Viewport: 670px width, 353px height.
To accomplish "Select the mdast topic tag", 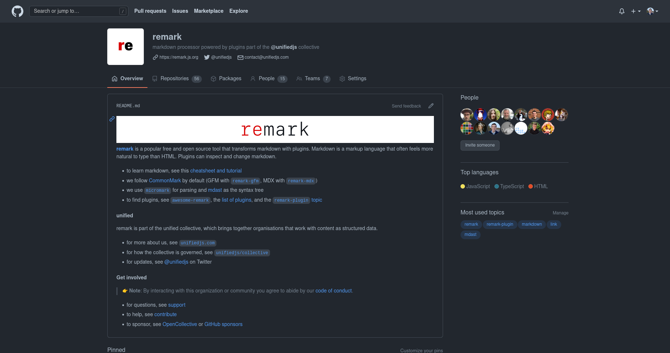I will coord(470,234).
